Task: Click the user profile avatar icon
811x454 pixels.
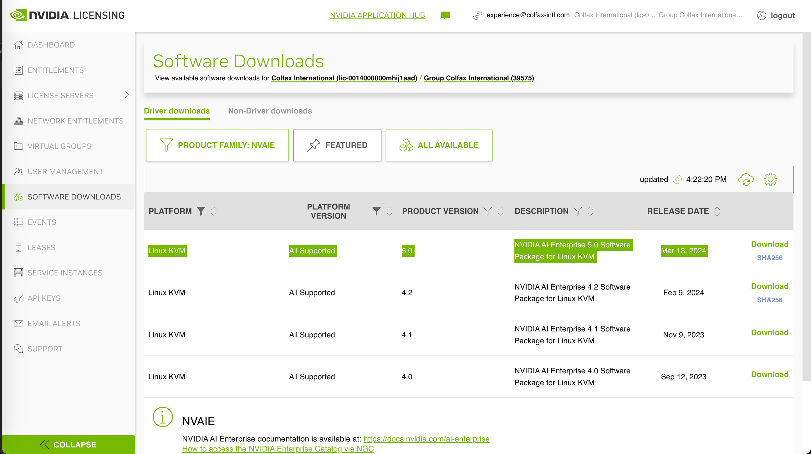Action: tap(761, 15)
